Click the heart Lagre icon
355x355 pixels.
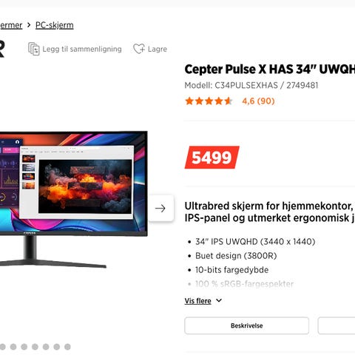coord(139,49)
